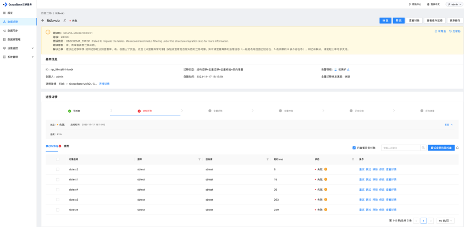The width and height of the screenshot is (464, 227).
Task: Click the thumbs-up 有帮助 feedback icon
Action: click(435, 31)
